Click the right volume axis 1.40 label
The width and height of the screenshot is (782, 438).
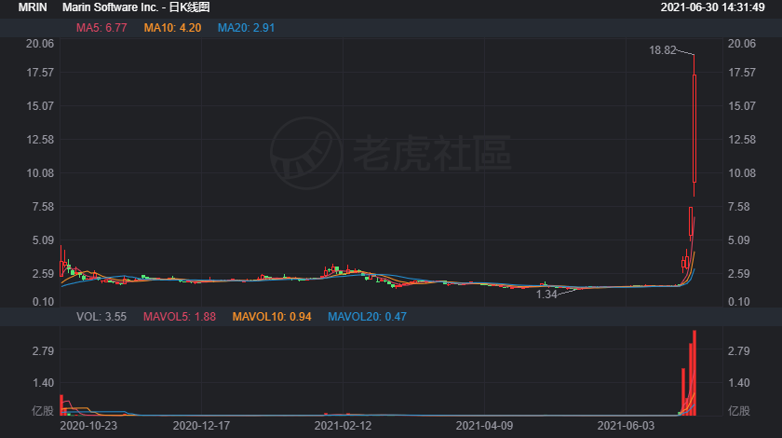[739, 383]
